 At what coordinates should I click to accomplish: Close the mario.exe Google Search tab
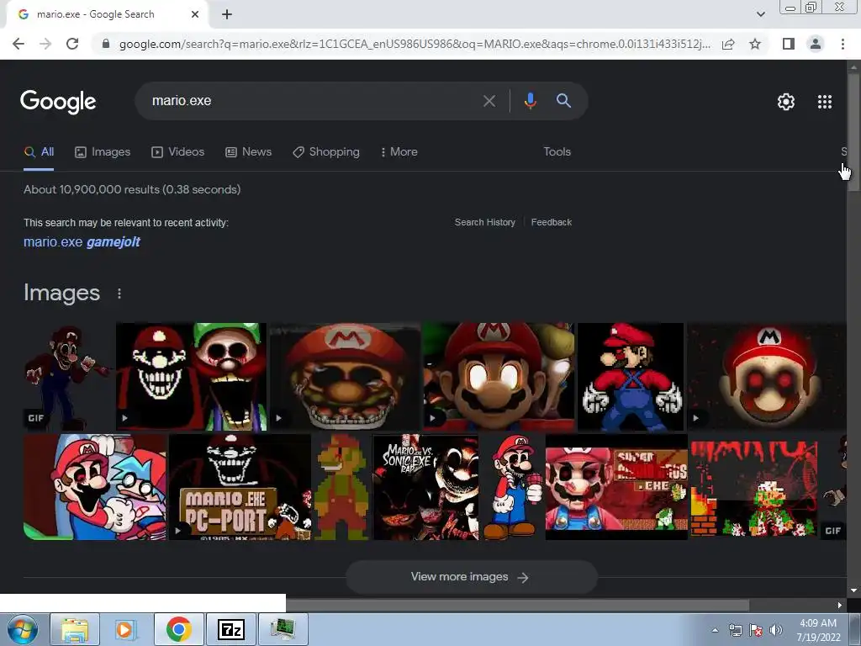pyautogui.click(x=195, y=14)
